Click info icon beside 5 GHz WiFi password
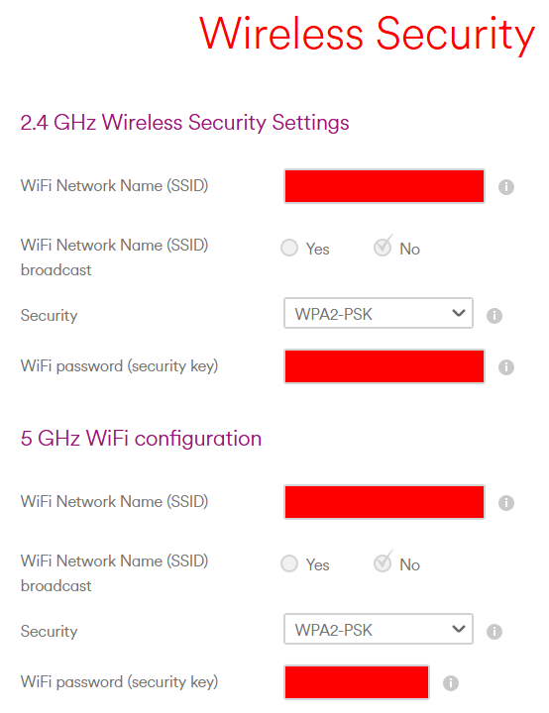The width and height of the screenshot is (549, 713). [x=450, y=683]
